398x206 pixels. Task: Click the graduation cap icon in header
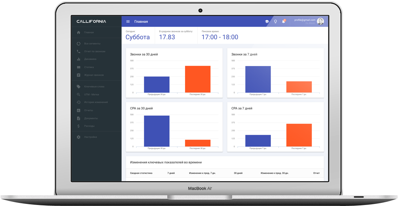[x=267, y=22]
